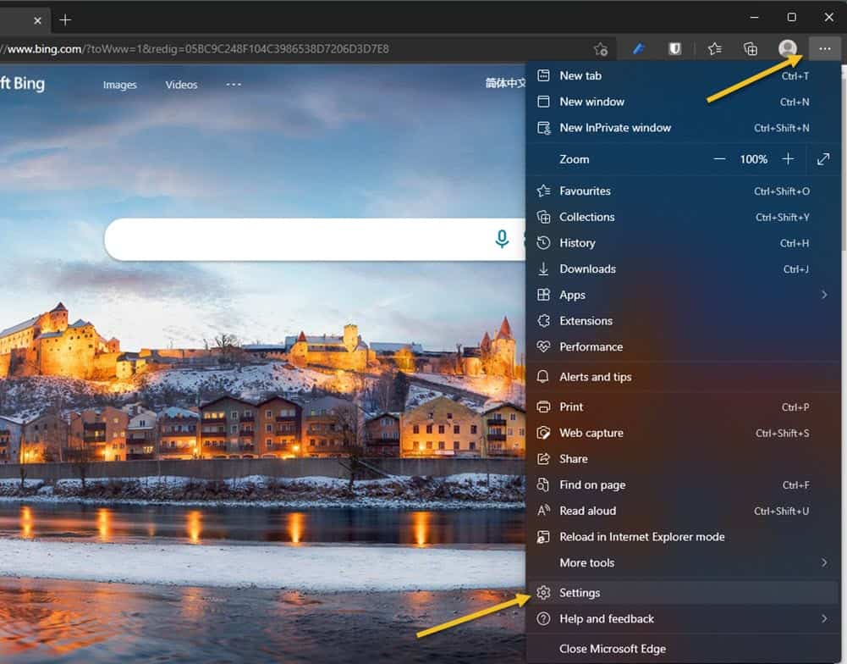Open the Settings and more ellipsis menu

(x=824, y=48)
